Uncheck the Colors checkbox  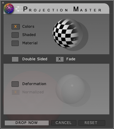coord(16,27)
